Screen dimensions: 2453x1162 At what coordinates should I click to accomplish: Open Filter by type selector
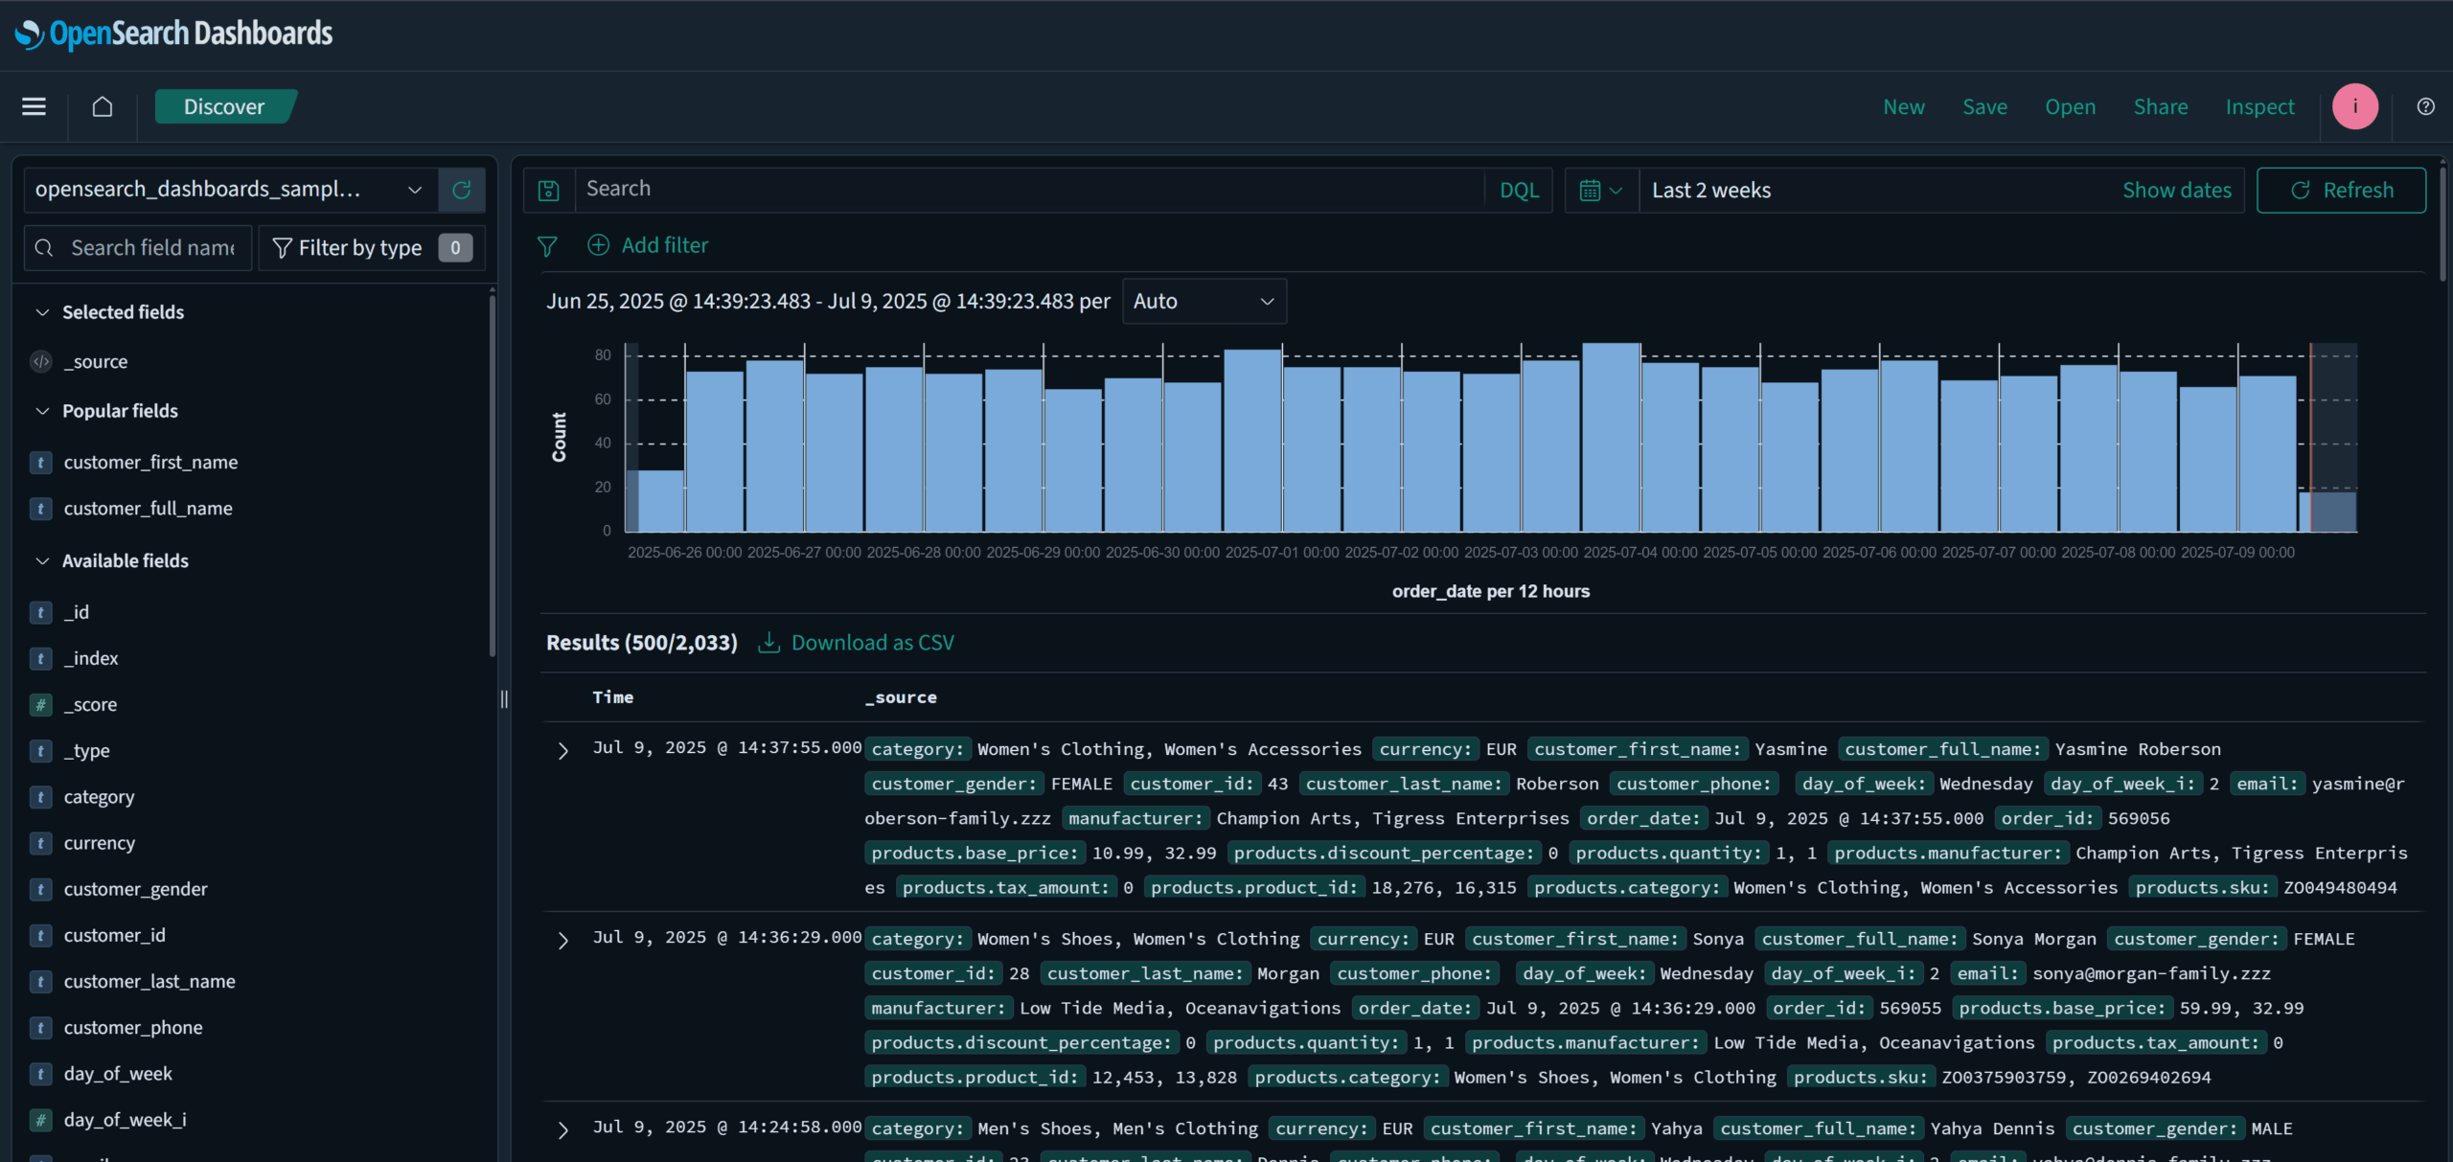[x=370, y=246]
